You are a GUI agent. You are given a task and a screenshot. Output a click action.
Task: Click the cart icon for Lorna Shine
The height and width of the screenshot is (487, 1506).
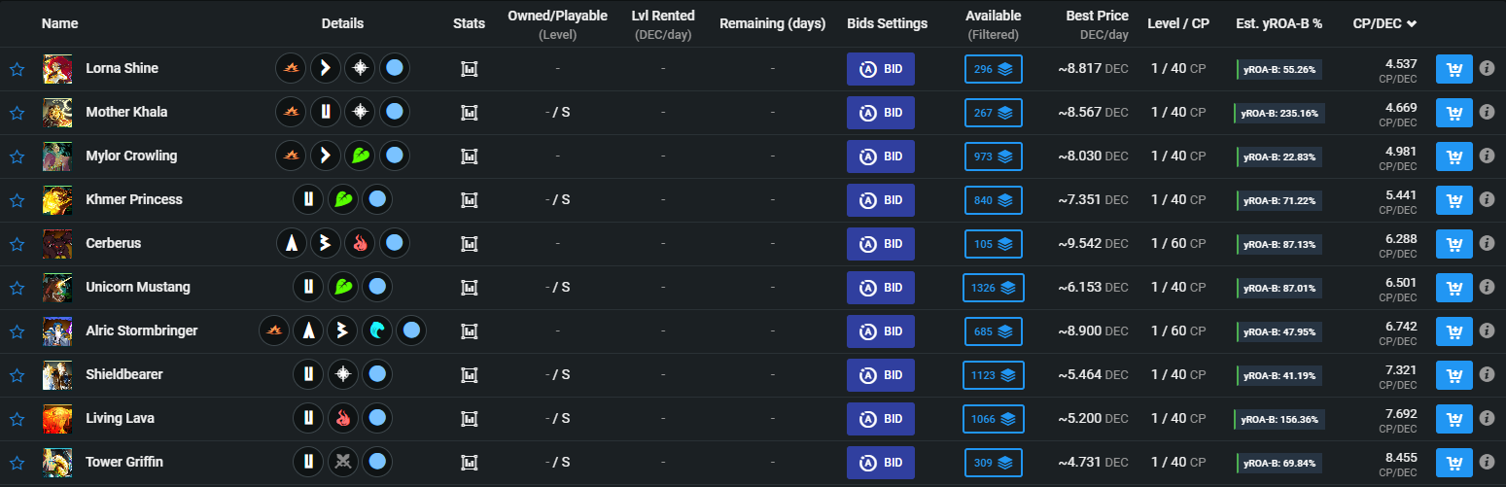(1454, 69)
